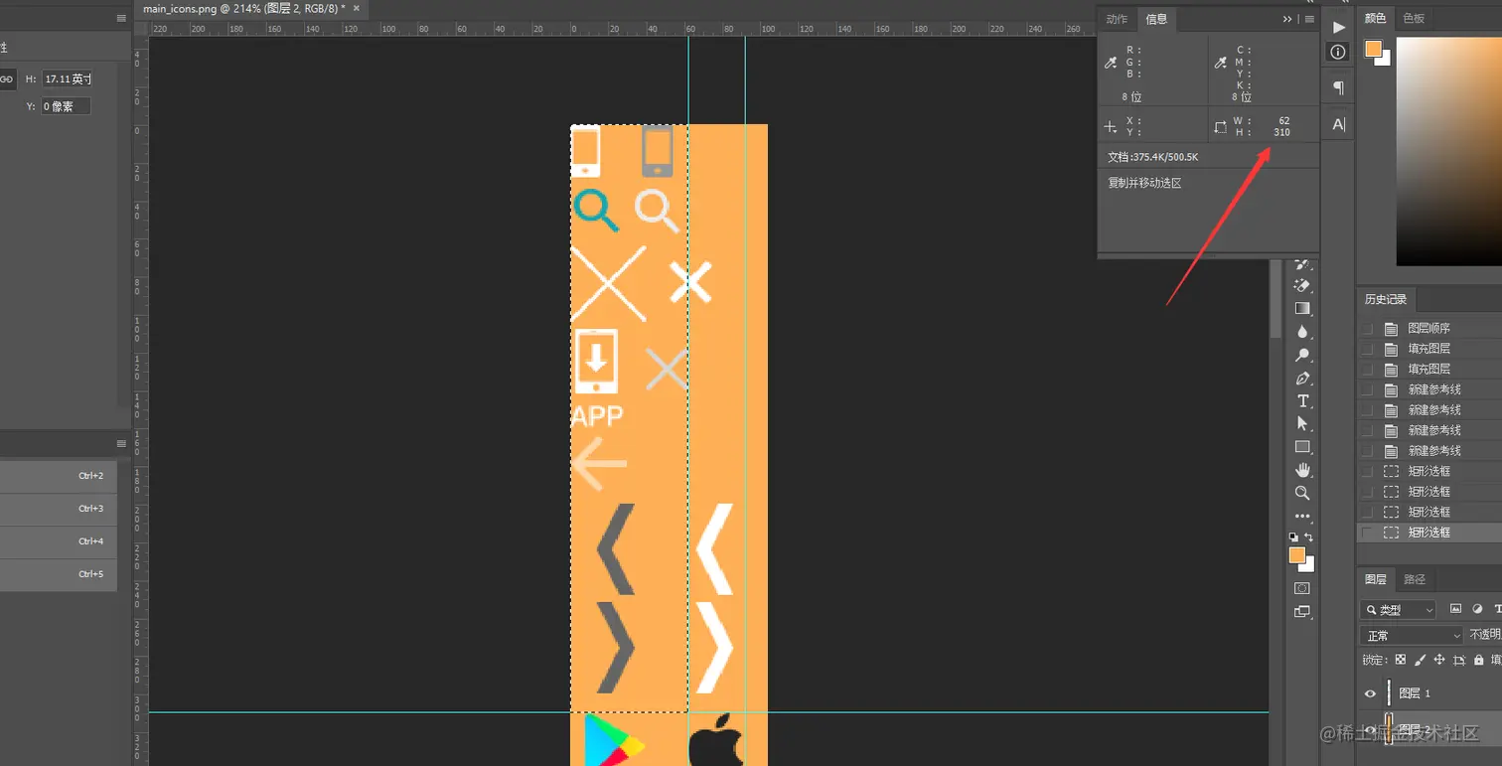
Task: Select the channel row labeled Ctrl+3
Action: [59, 509]
